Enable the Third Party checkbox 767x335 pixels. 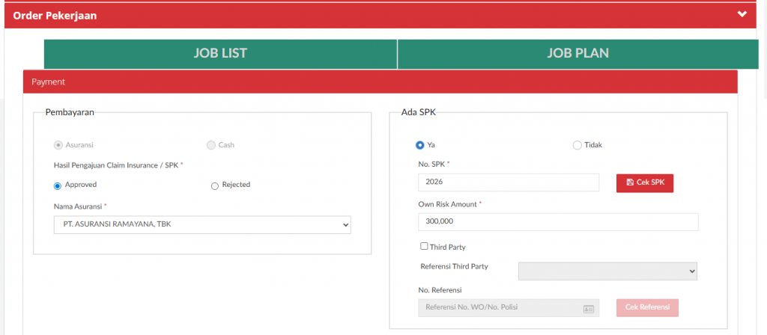[425, 246]
